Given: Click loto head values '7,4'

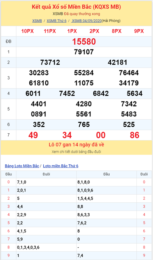Looking at the screenshot, I should coord(80,256).
